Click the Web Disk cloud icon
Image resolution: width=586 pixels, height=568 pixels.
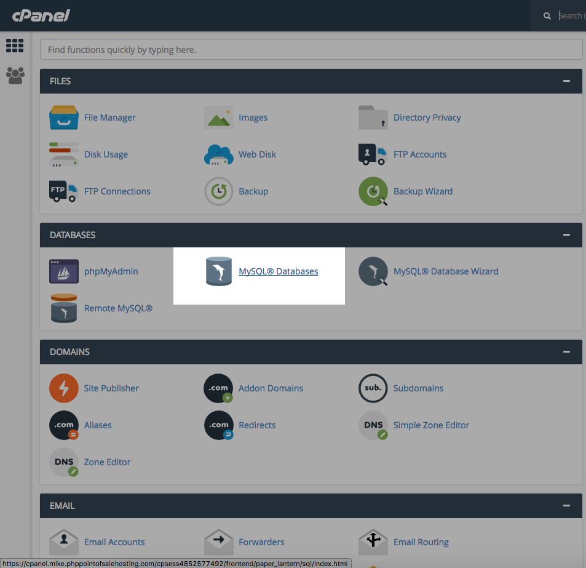click(218, 154)
